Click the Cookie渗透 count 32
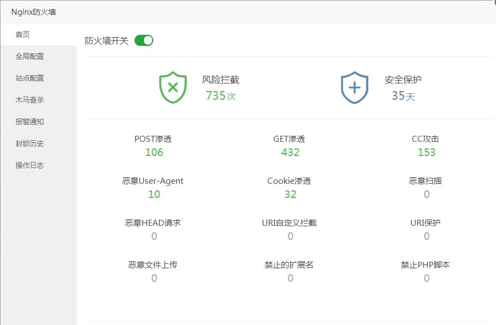The width and height of the screenshot is (496, 325). click(x=290, y=194)
